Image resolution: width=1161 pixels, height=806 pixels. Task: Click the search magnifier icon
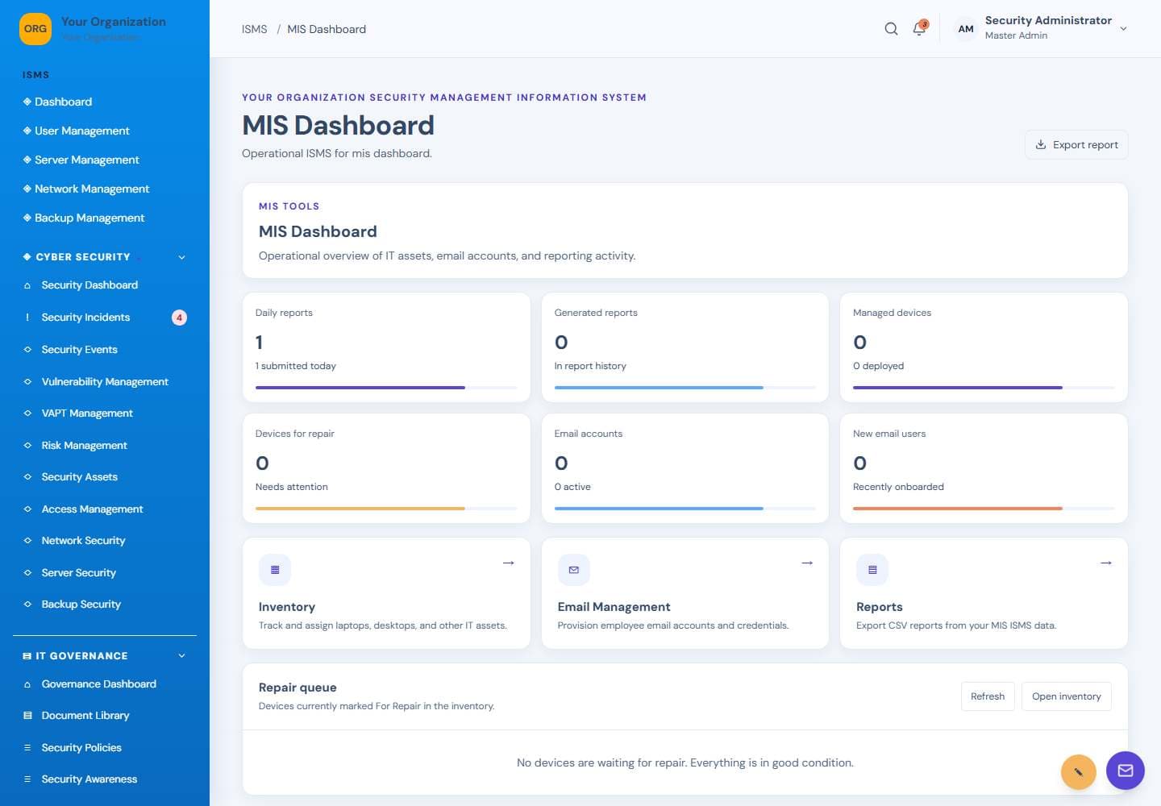point(891,29)
